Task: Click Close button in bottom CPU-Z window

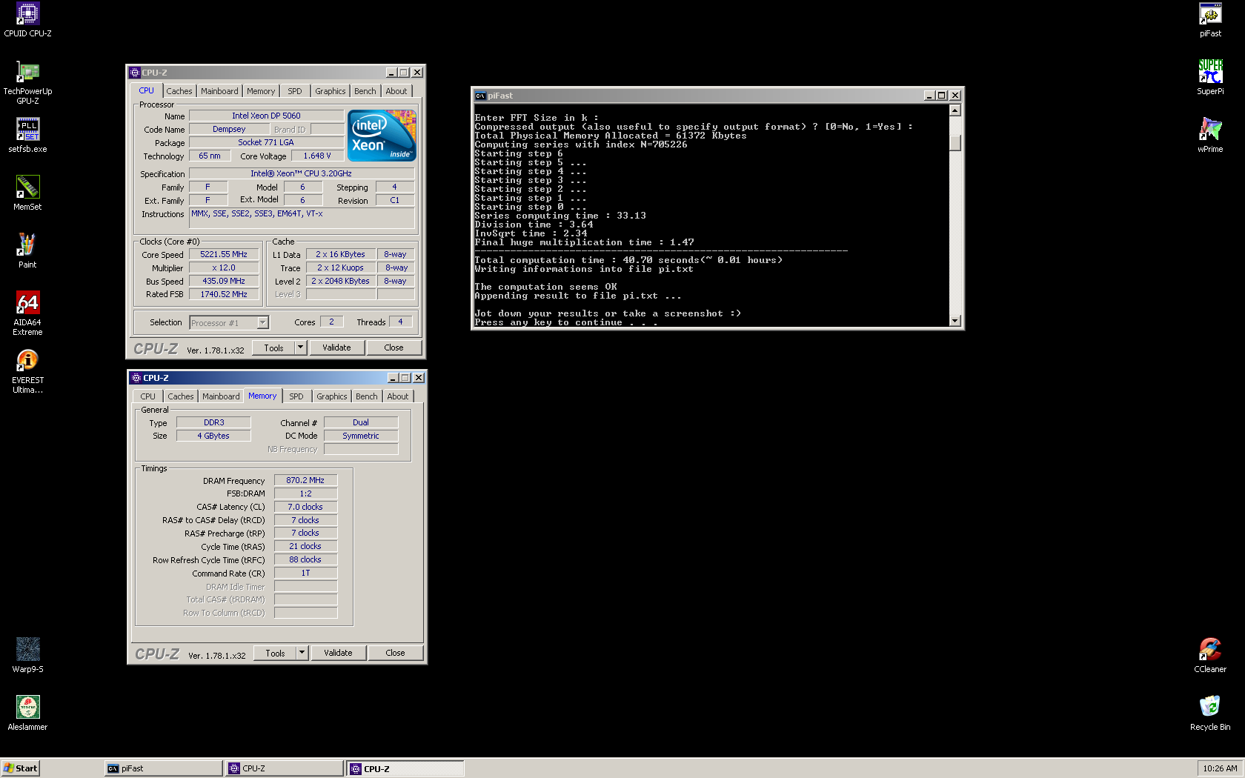Action: click(x=395, y=653)
